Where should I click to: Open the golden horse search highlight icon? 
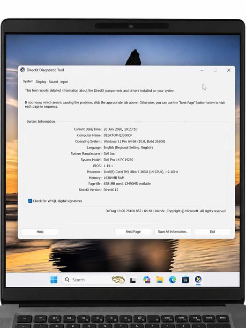click(119, 280)
